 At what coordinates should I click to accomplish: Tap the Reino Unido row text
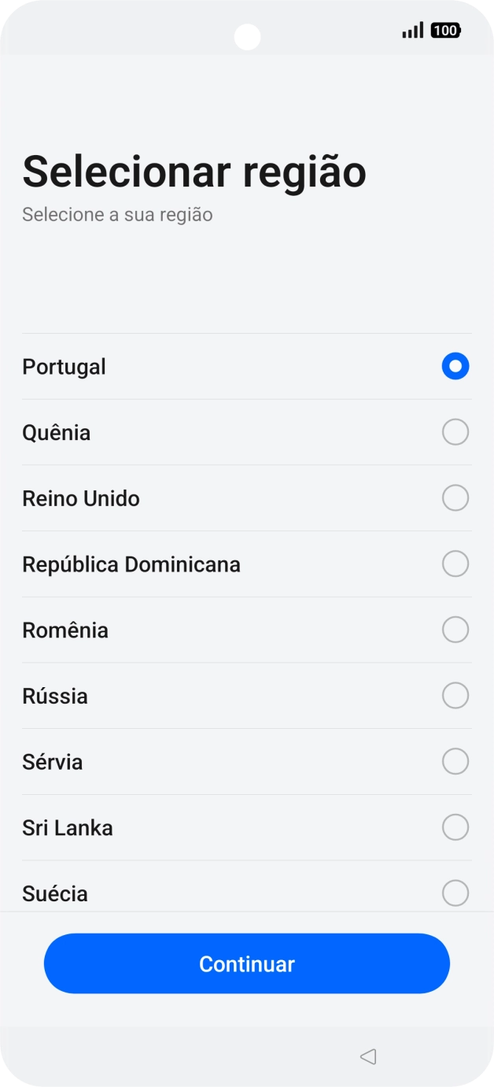coord(81,497)
